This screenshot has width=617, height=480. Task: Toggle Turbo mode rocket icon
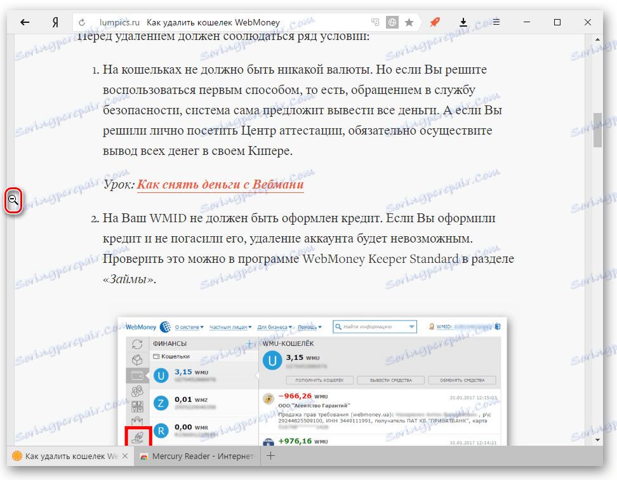435,22
